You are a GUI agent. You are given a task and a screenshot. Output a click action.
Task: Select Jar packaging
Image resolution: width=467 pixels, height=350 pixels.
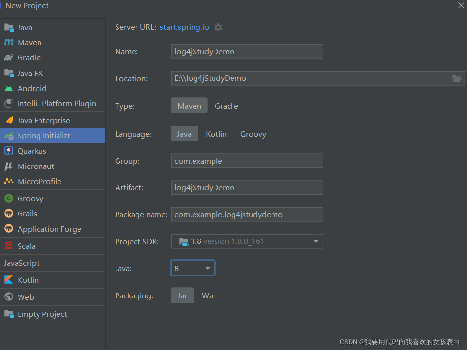click(x=182, y=295)
